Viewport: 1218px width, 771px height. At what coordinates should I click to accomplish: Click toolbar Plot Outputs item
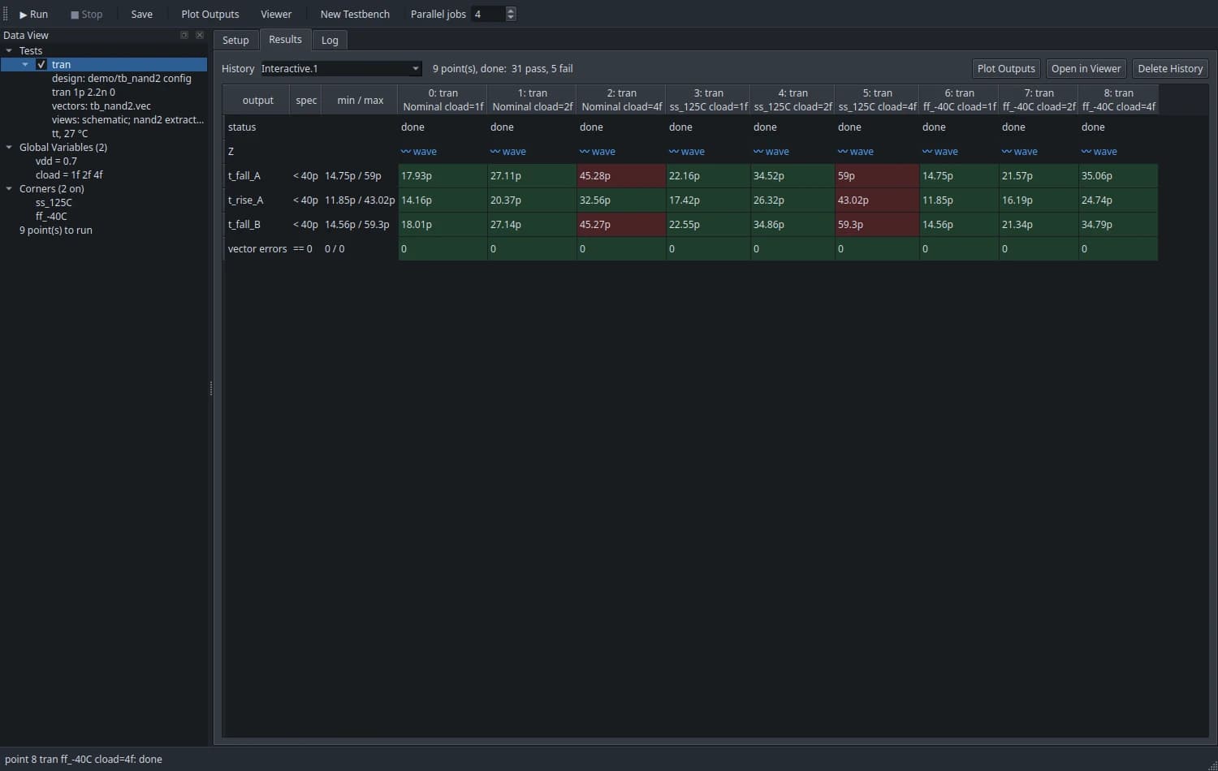(x=210, y=15)
